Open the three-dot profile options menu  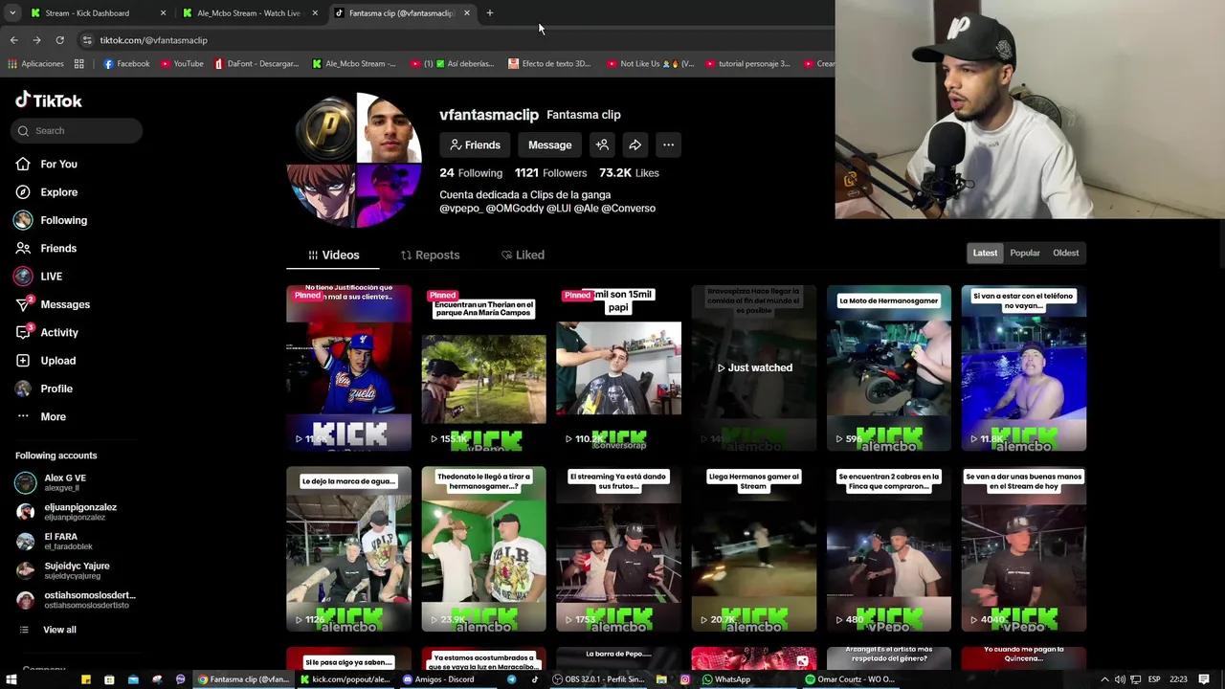click(x=668, y=144)
